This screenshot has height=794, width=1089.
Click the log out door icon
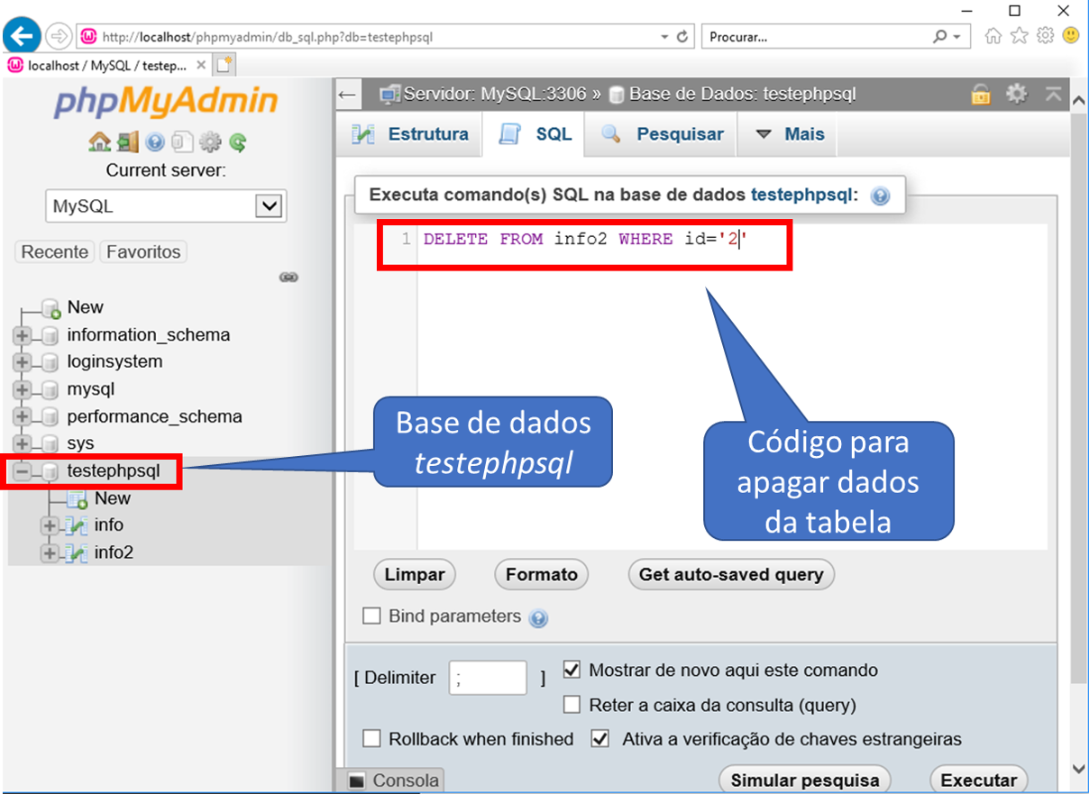(128, 141)
